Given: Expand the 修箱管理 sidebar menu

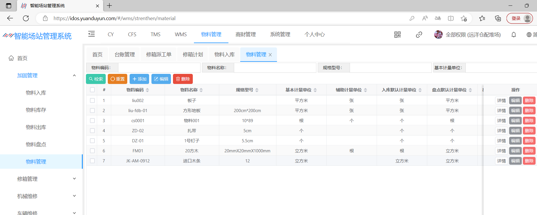Looking at the screenshot, I should pos(74,179).
